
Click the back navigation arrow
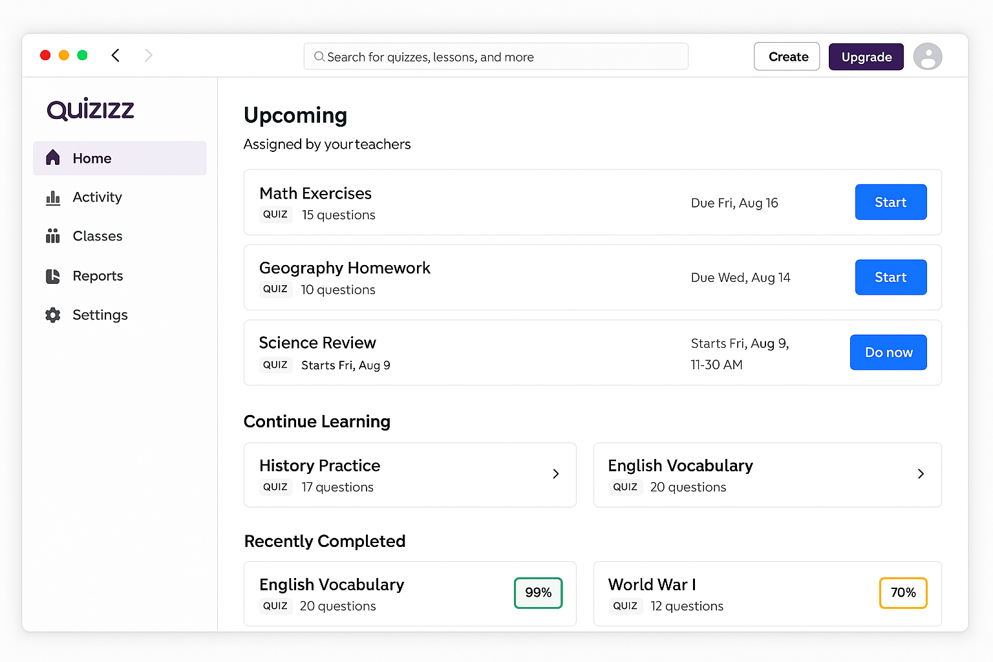[x=115, y=56]
